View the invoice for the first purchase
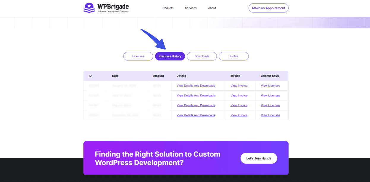This screenshot has width=370, height=182. click(239, 86)
